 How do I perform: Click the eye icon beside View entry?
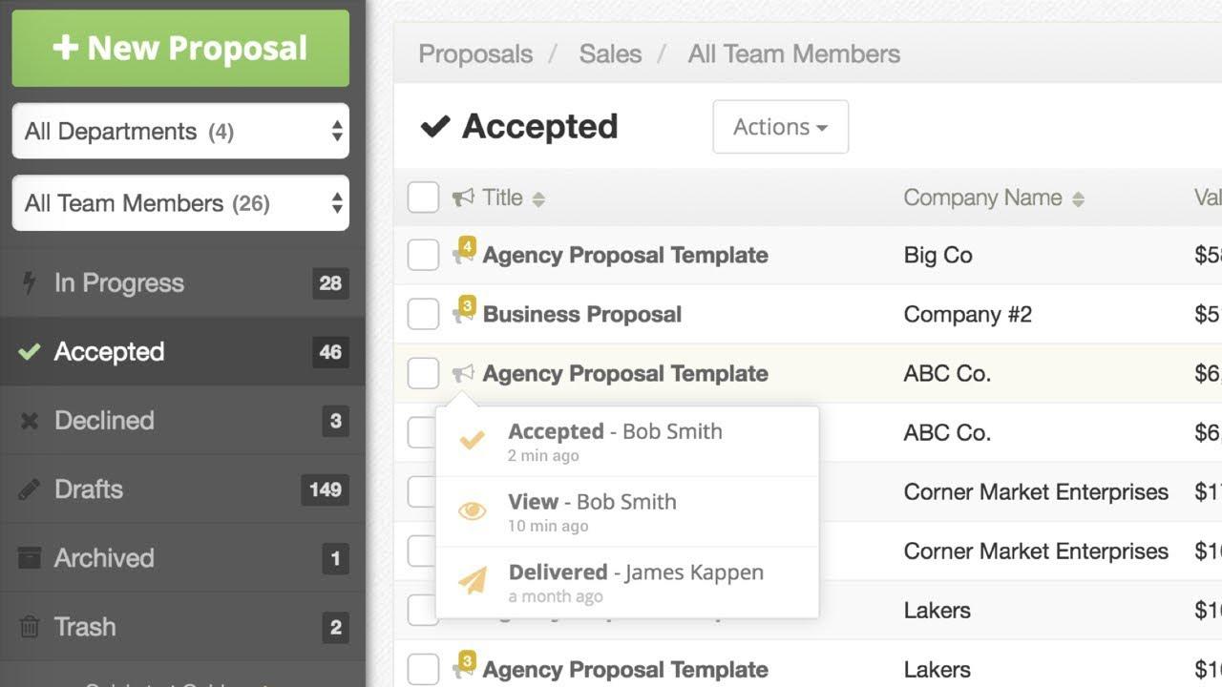472,511
